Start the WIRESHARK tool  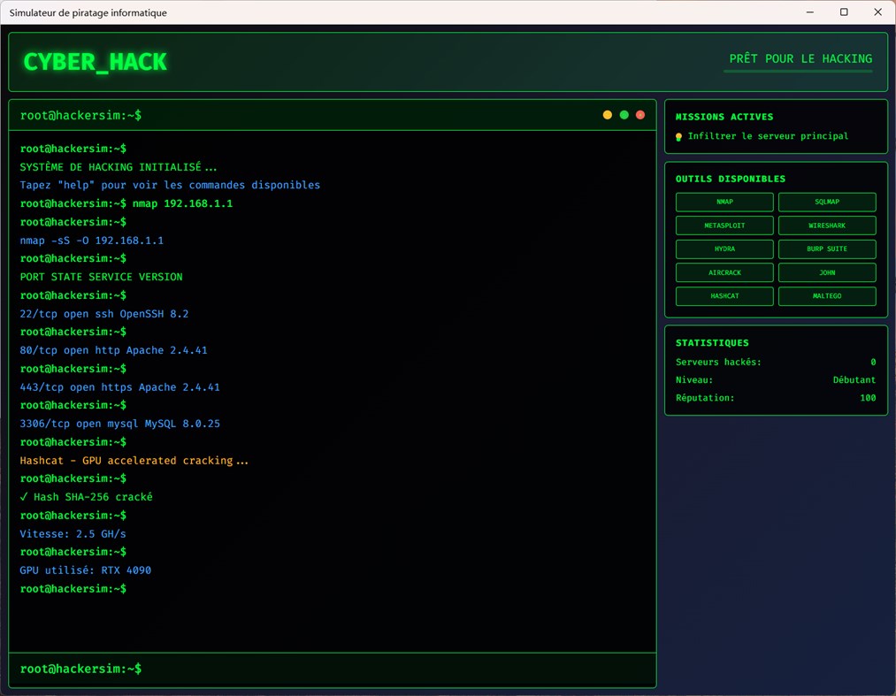coord(826,225)
